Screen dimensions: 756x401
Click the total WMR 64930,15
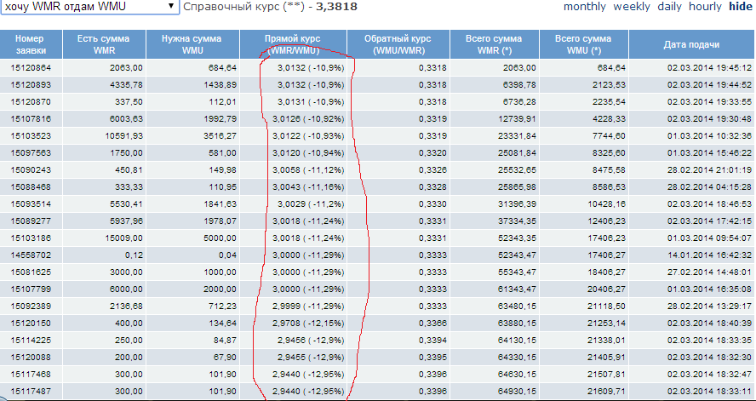click(517, 391)
